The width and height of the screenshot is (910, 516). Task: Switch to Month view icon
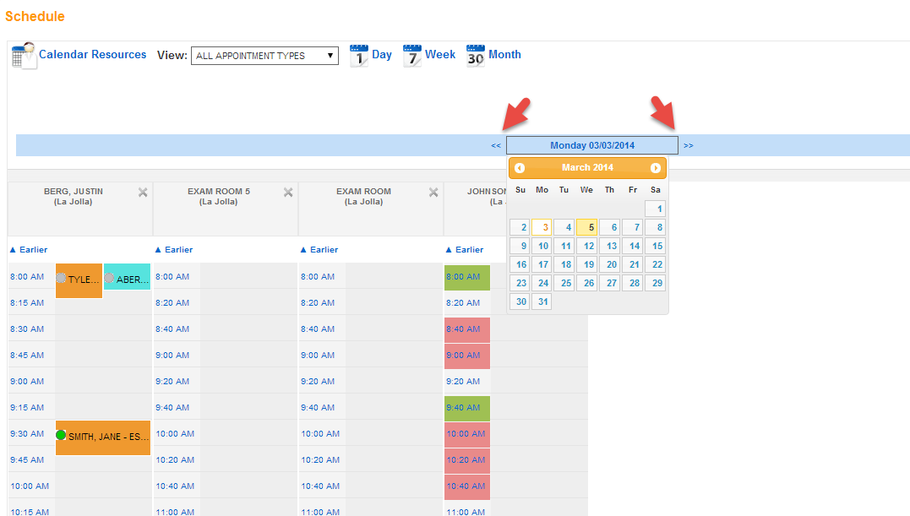[x=476, y=56]
